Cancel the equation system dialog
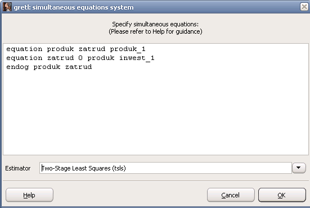The image size is (310, 208). 231,195
